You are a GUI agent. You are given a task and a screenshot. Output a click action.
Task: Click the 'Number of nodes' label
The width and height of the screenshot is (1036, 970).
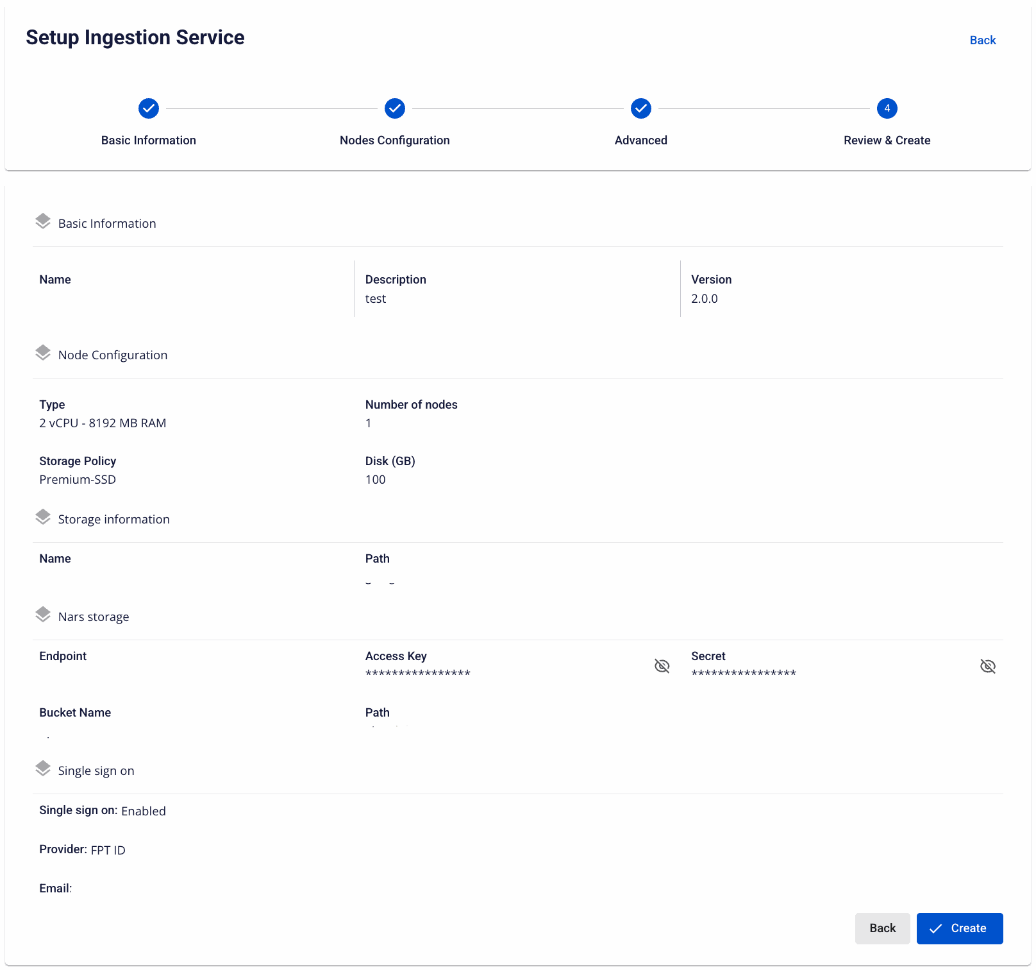coord(412,405)
